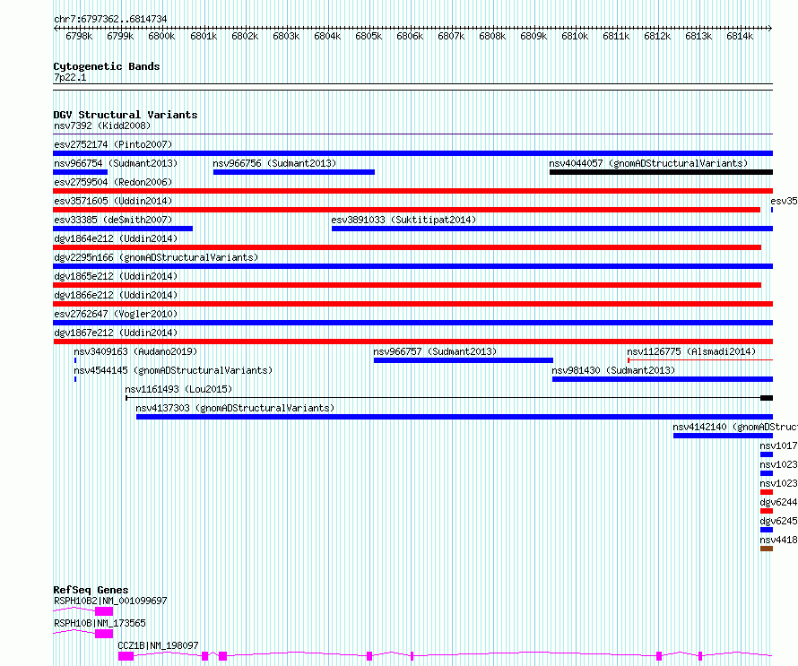The width and height of the screenshot is (798, 666).
Task: Click the brown bar under nsv4418
Action: (x=767, y=549)
